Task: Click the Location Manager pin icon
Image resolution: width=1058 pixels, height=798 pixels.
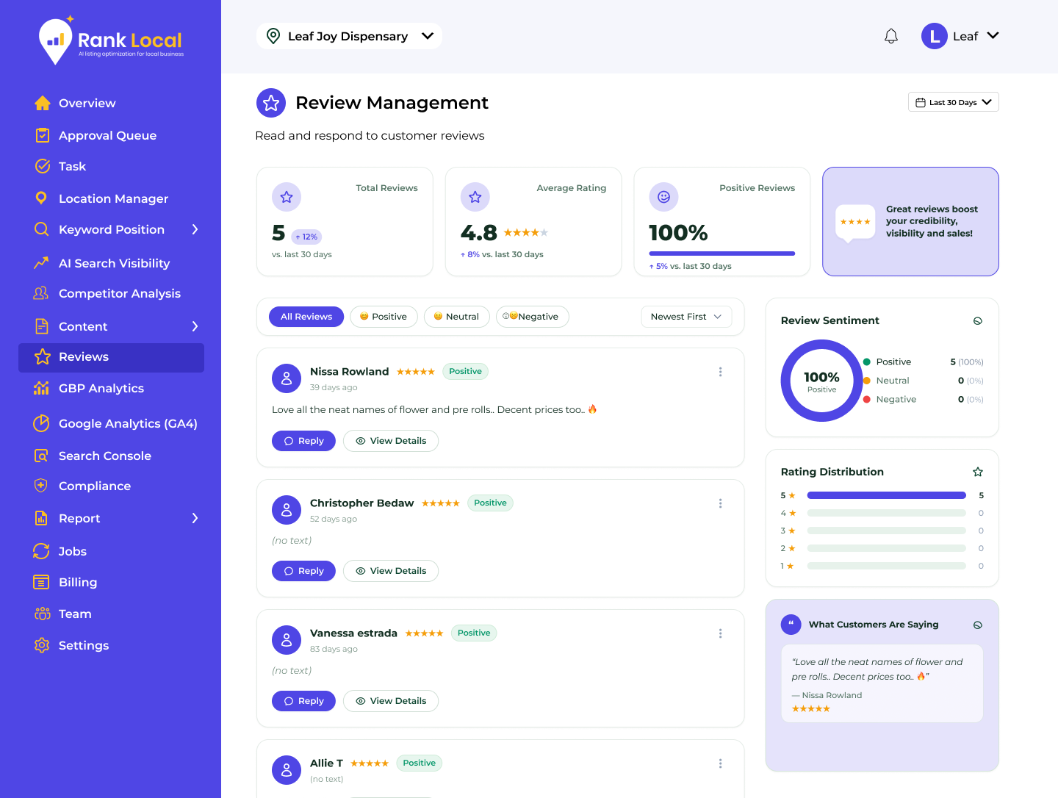Action: [x=41, y=198]
